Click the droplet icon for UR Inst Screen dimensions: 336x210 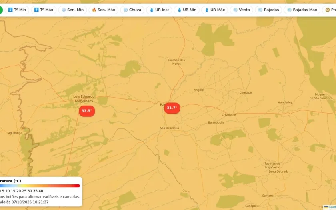coord(152,10)
